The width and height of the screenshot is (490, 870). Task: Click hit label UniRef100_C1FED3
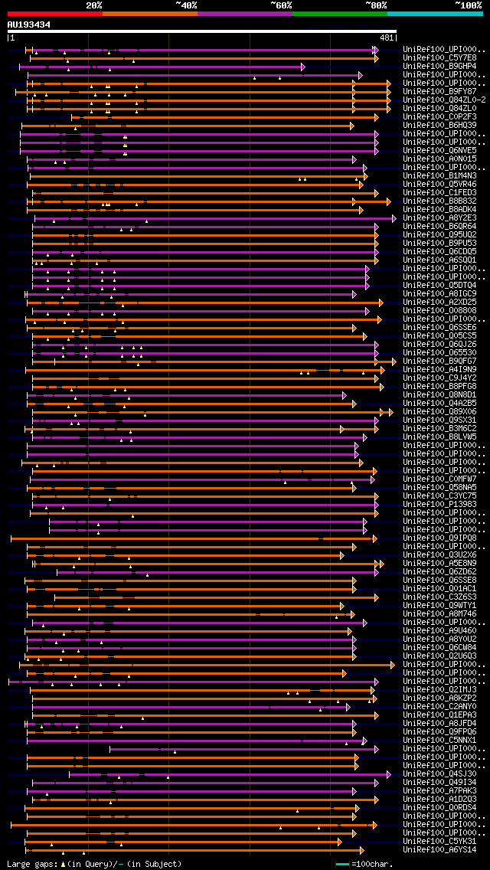tap(439, 192)
